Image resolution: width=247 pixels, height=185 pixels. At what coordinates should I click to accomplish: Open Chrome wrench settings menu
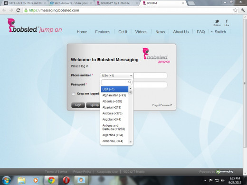pyautogui.click(x=243, y=10)
